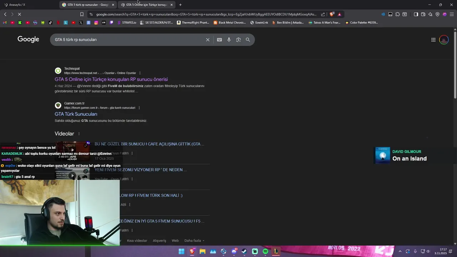Open the Google account avatar

(x=444, y=40)
